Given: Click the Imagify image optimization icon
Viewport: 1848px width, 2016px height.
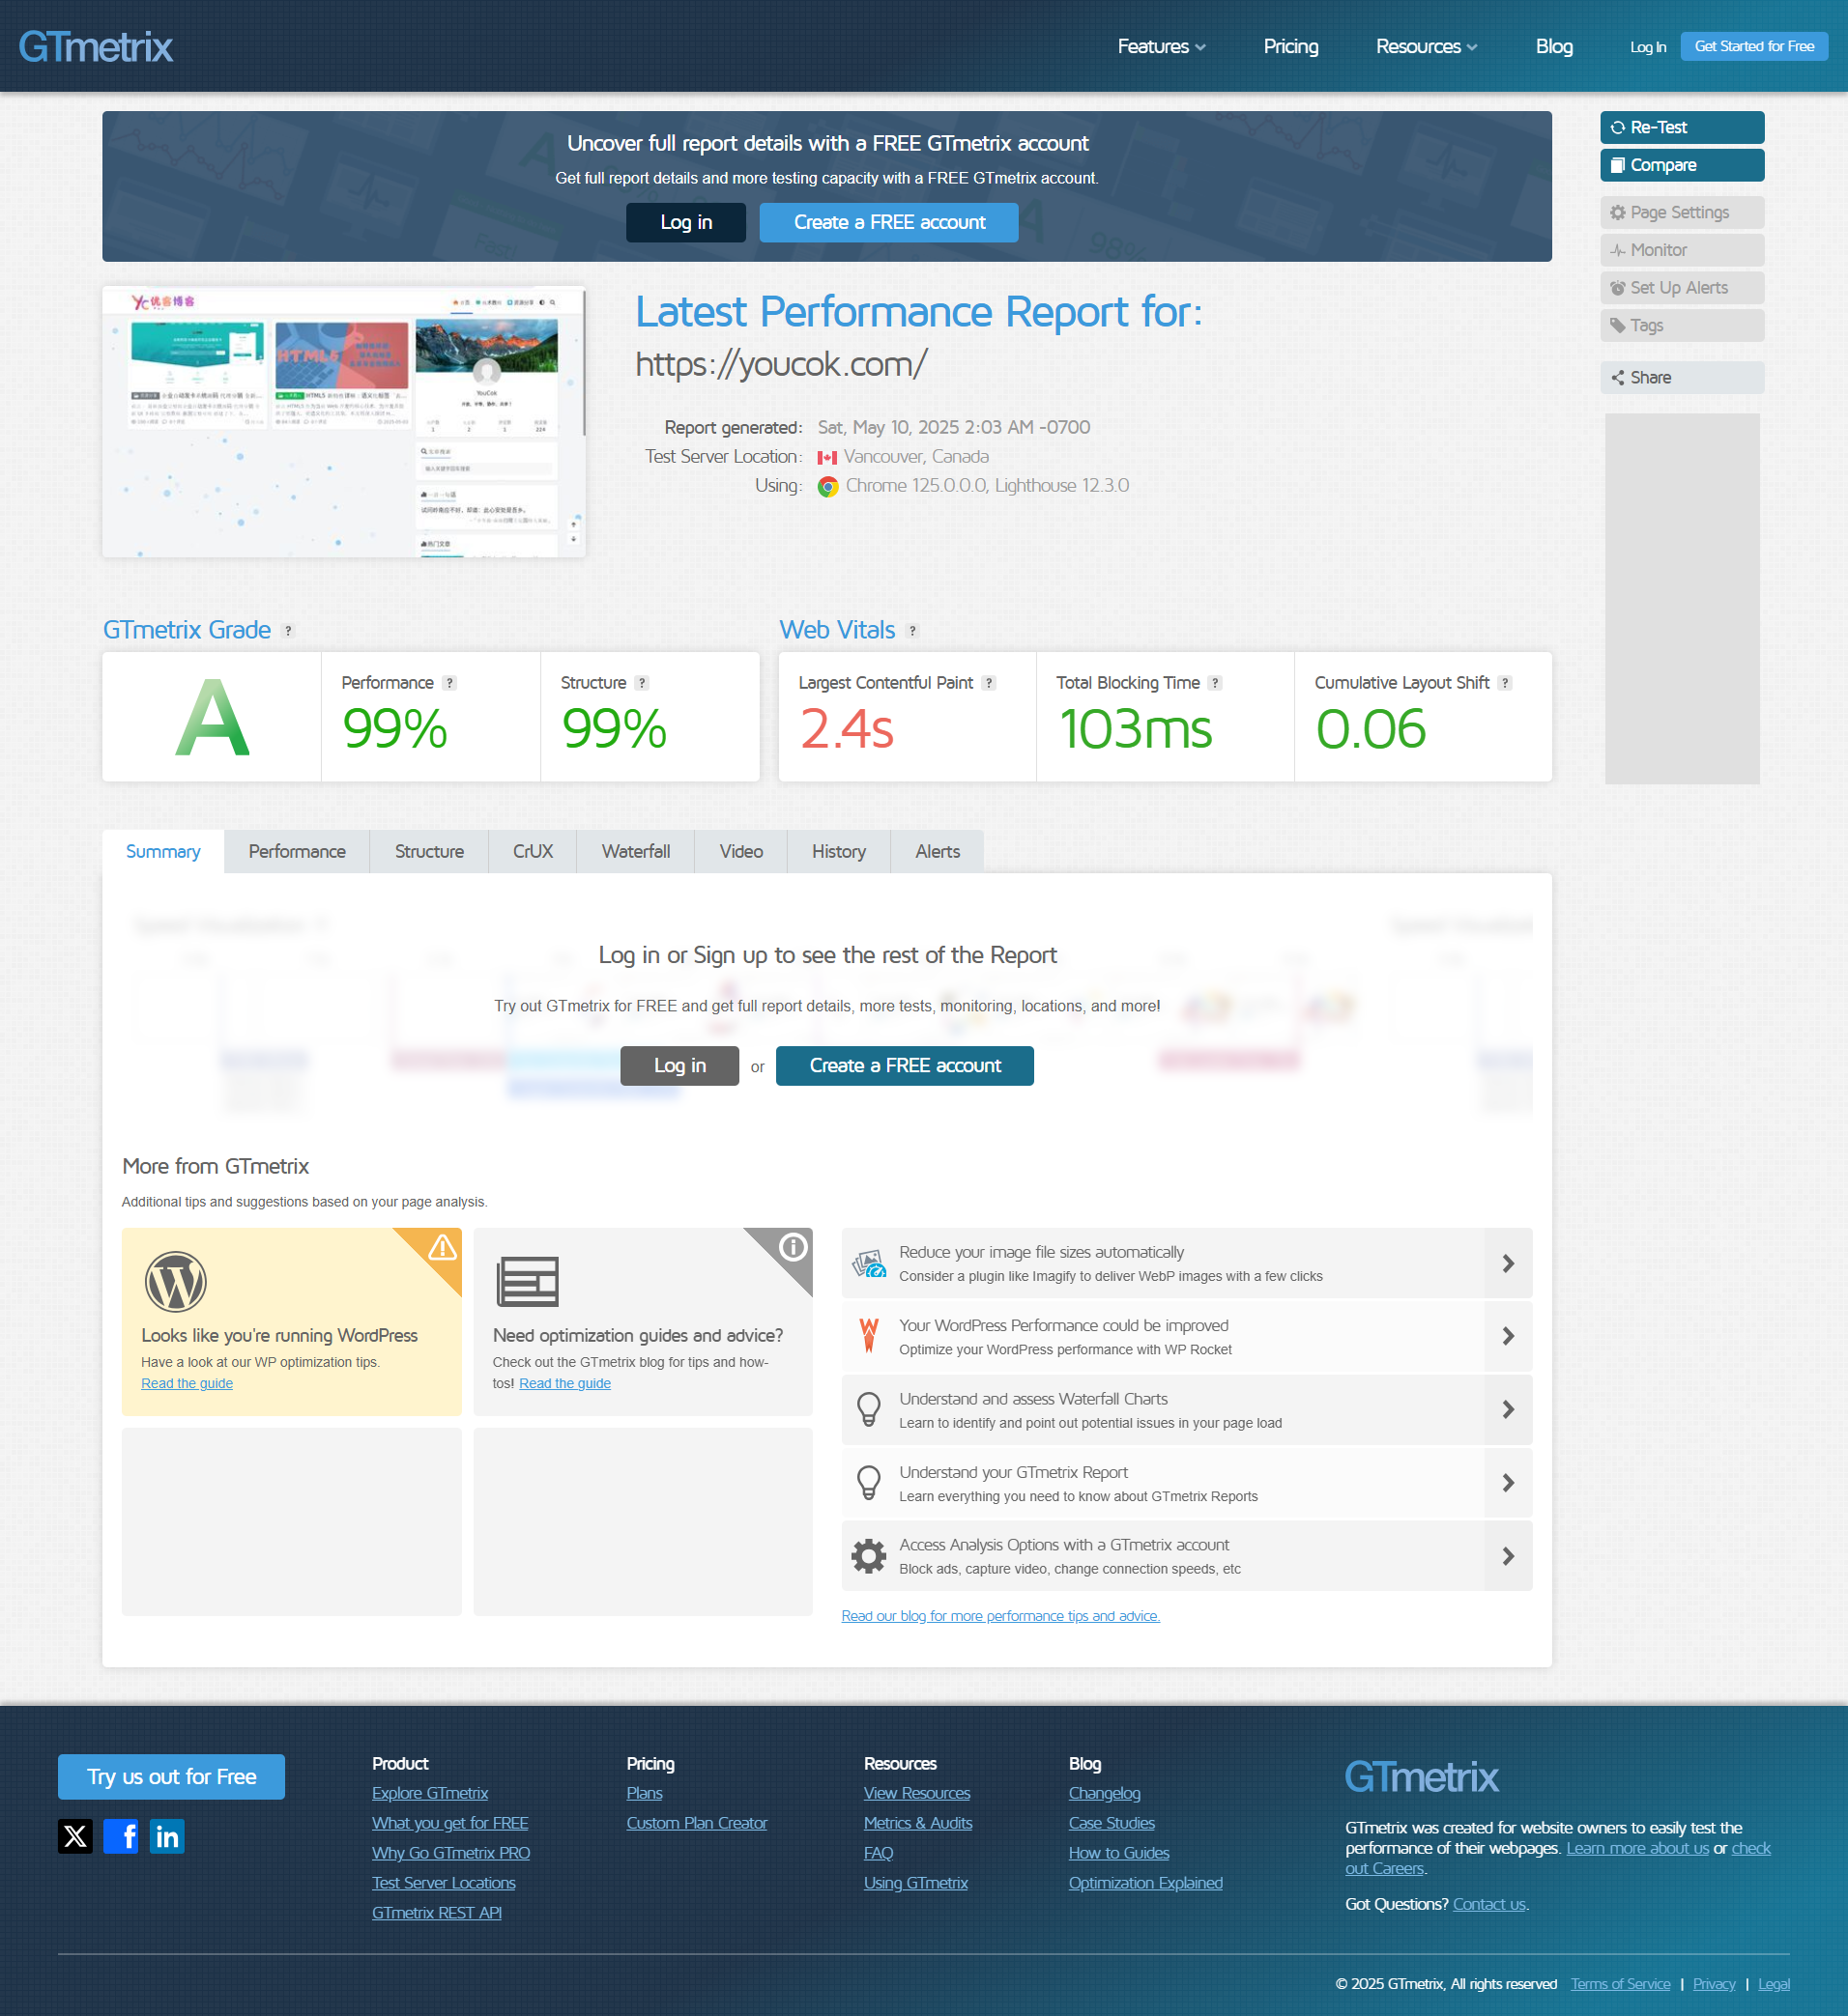Looking at the screenshot, I should point(869,1263).
